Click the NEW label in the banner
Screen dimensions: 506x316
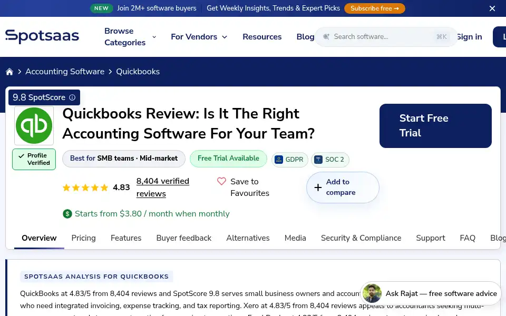click(101, 8)
